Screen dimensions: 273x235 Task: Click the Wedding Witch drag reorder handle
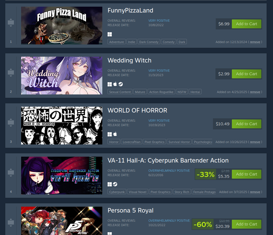pyautogui.click(x=11, y=72)
